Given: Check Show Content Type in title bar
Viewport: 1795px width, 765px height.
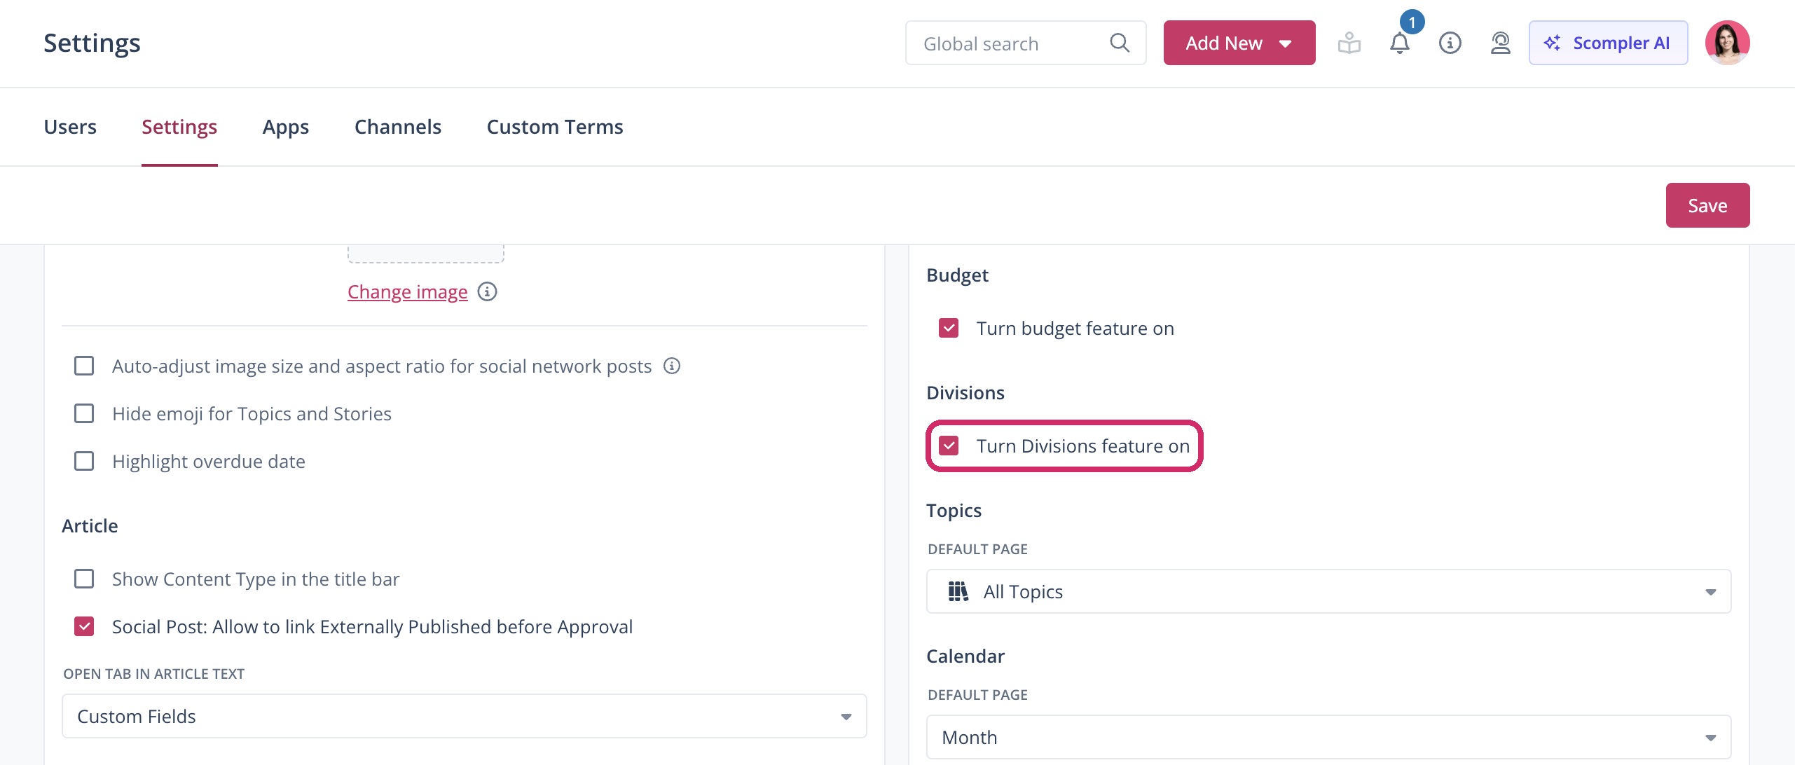Looking at the screenshot, I should [84, 579].
